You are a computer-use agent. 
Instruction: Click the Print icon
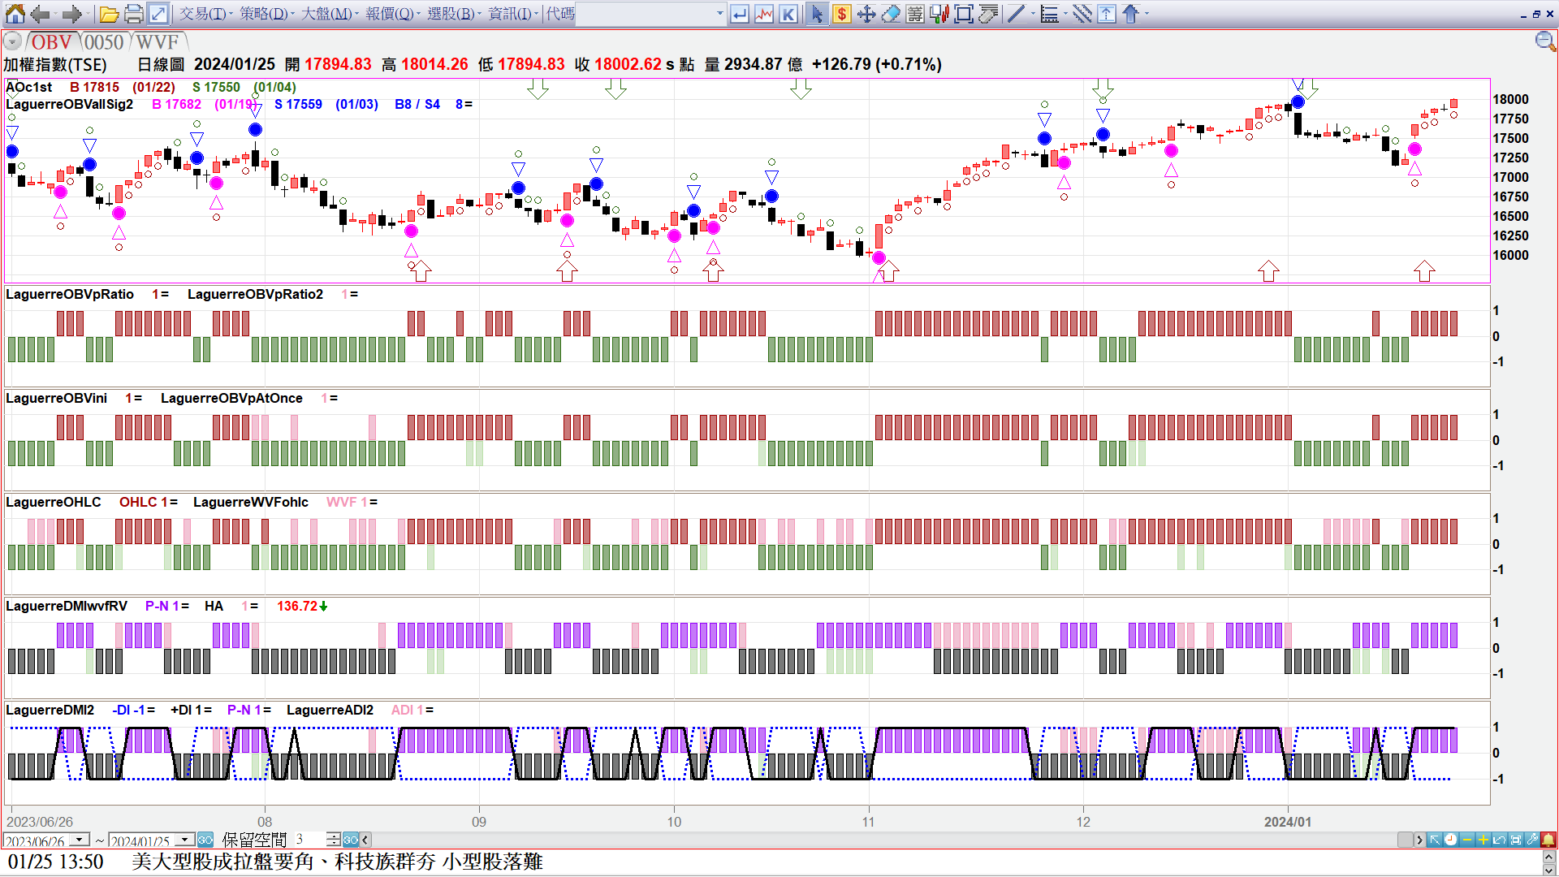tap(134, 14)
